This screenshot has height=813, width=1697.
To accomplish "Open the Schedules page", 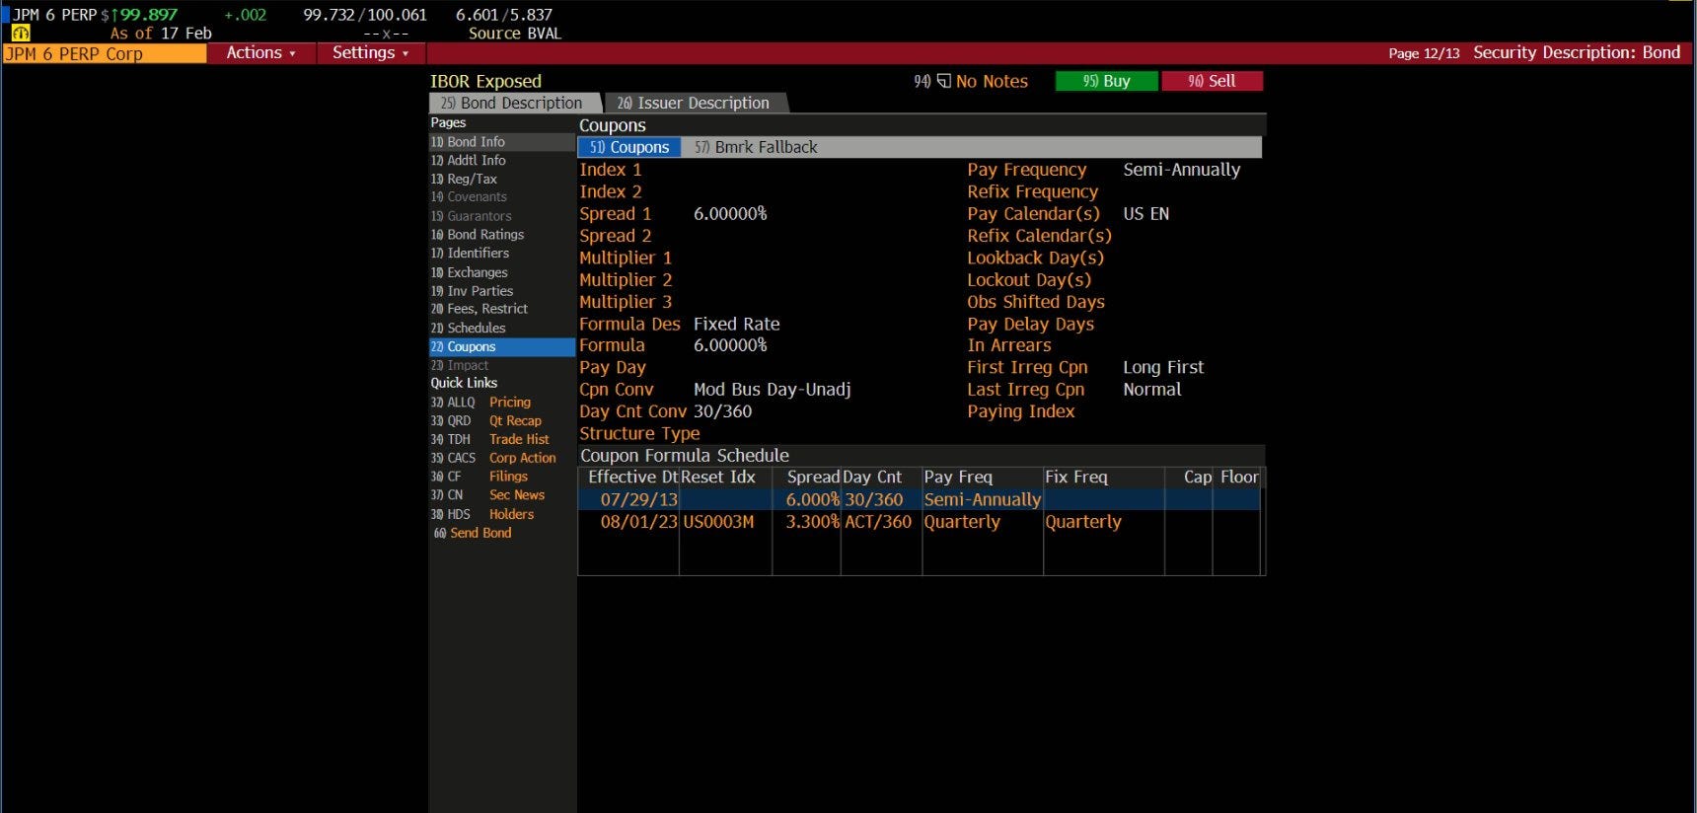I will 501,328.
